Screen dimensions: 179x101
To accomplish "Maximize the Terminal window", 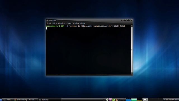I will [126, 20].
